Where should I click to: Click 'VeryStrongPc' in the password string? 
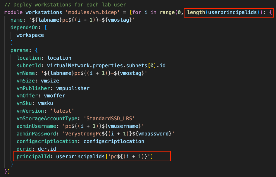click(x=83, y=134)
